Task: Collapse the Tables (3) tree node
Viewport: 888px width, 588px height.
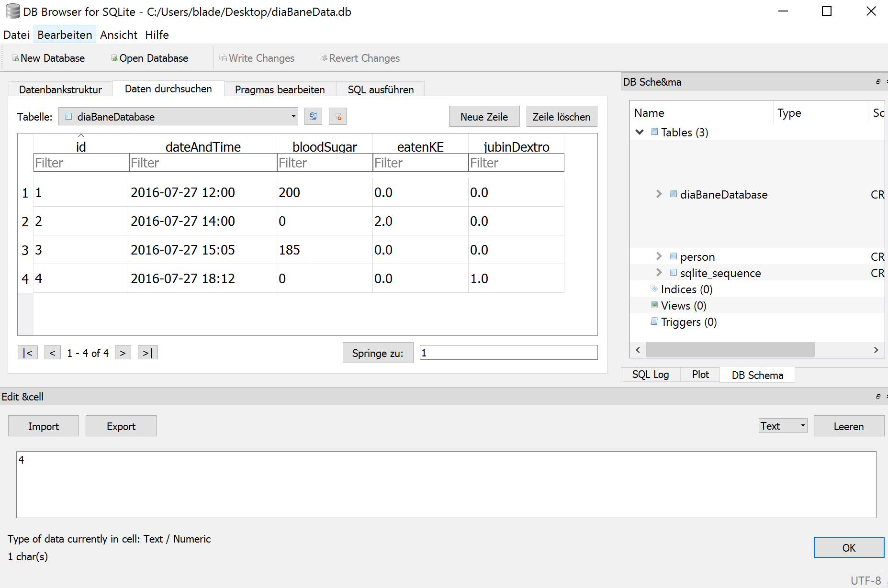Action: tap(640, 132)
